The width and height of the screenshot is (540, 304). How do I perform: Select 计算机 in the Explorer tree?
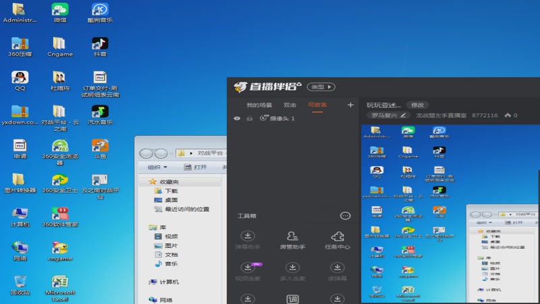tap(163, 282)
